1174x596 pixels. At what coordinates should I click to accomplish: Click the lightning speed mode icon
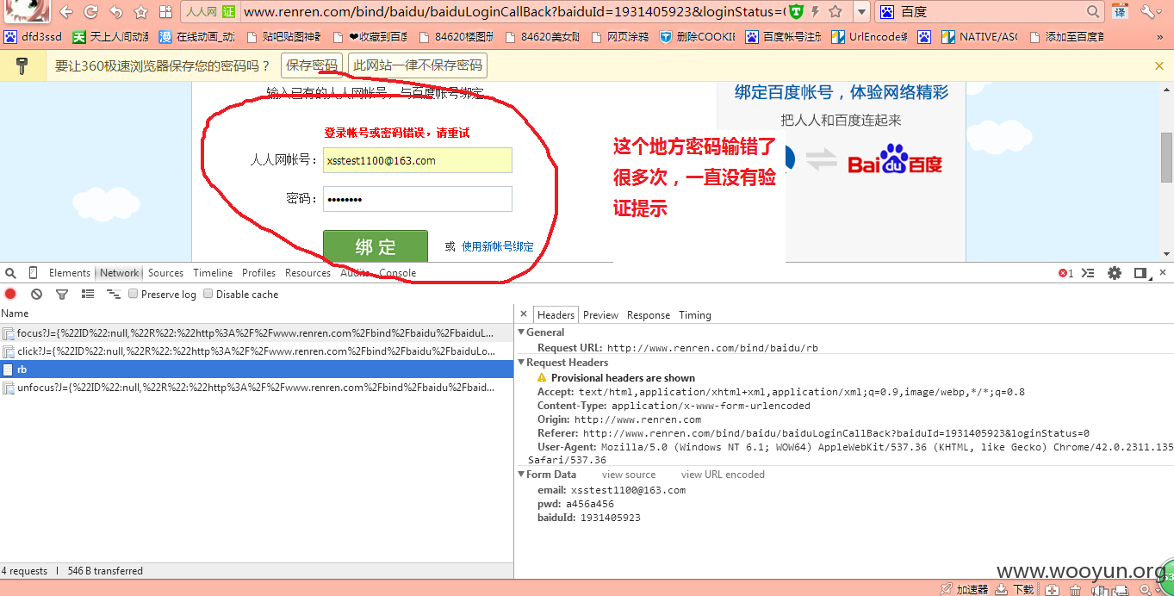click(x=816, y=12)
